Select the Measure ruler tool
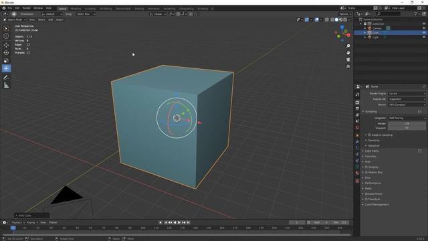This screenshot has width=428, height=241. (6, 86)
